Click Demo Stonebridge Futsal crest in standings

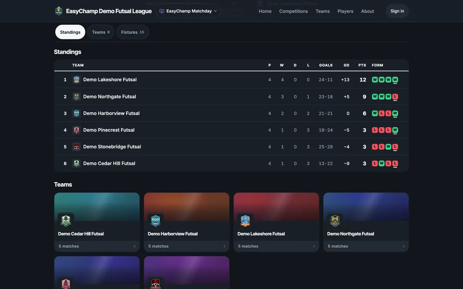pos(76,147)
